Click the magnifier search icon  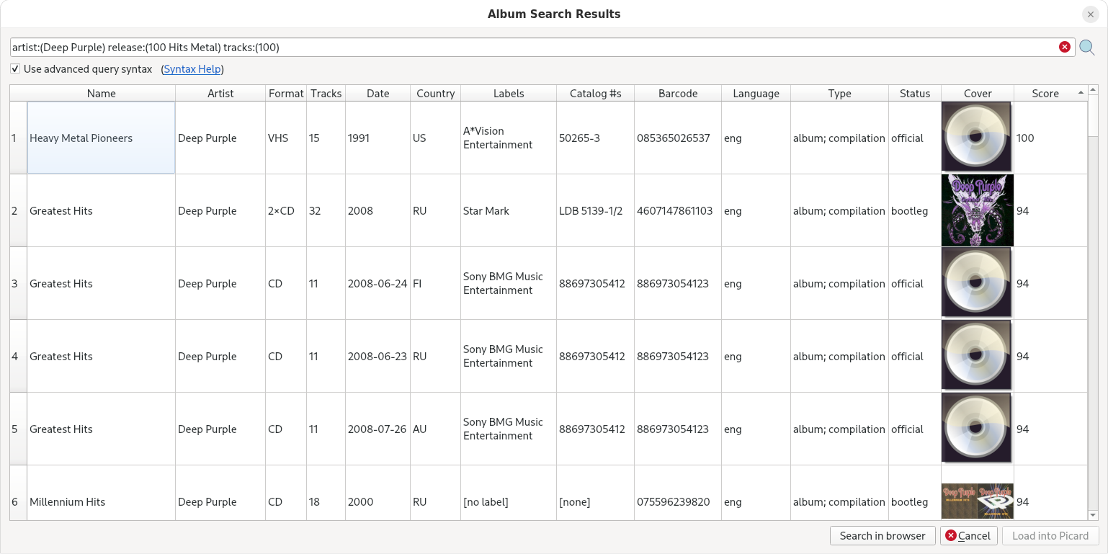tap(1086, 48)
